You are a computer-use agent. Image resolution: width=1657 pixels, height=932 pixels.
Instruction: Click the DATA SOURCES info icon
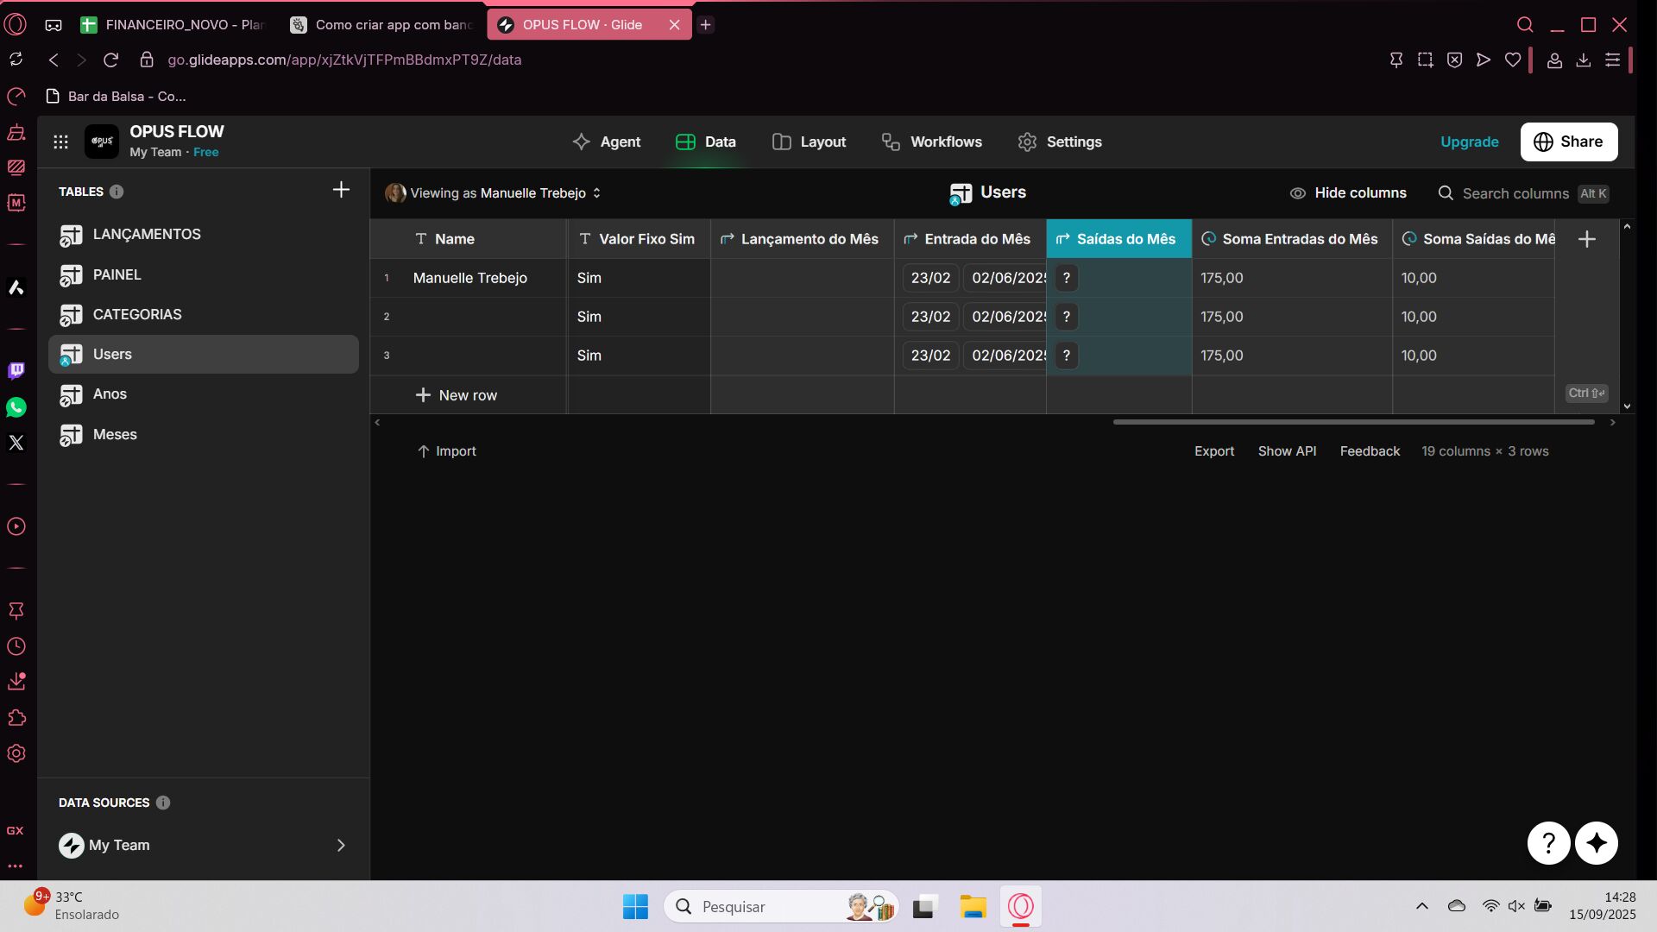click(163, 803)
